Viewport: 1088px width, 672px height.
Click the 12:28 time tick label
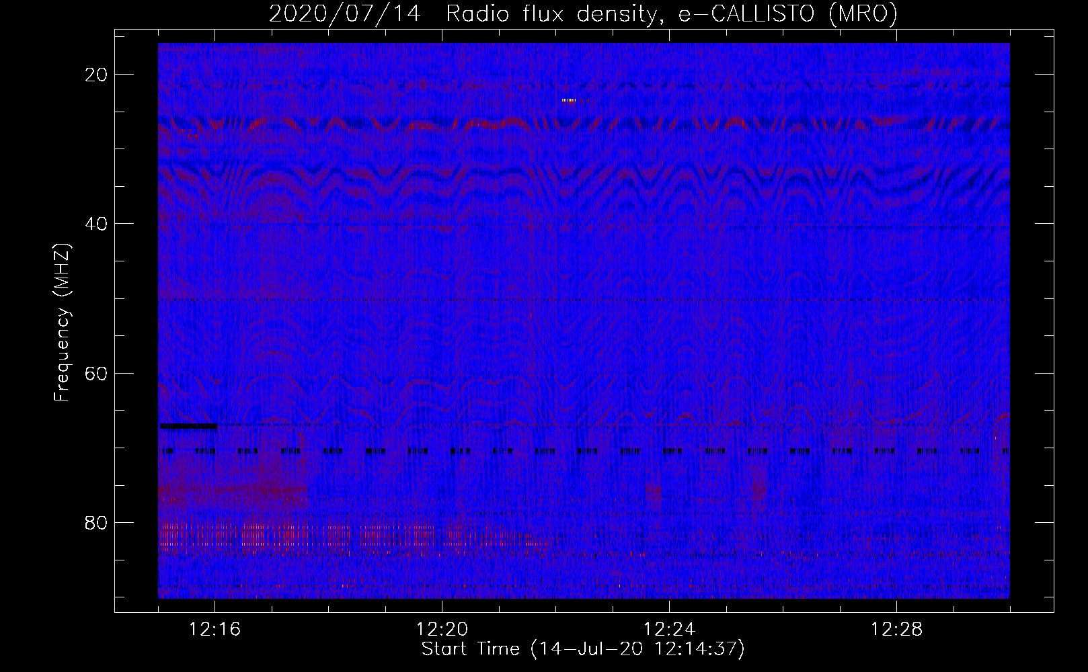point(897,630)
